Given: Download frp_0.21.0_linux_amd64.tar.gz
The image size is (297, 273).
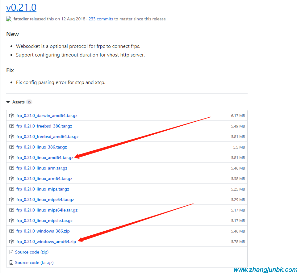Looking at the screenshot, I should point(45,158).
